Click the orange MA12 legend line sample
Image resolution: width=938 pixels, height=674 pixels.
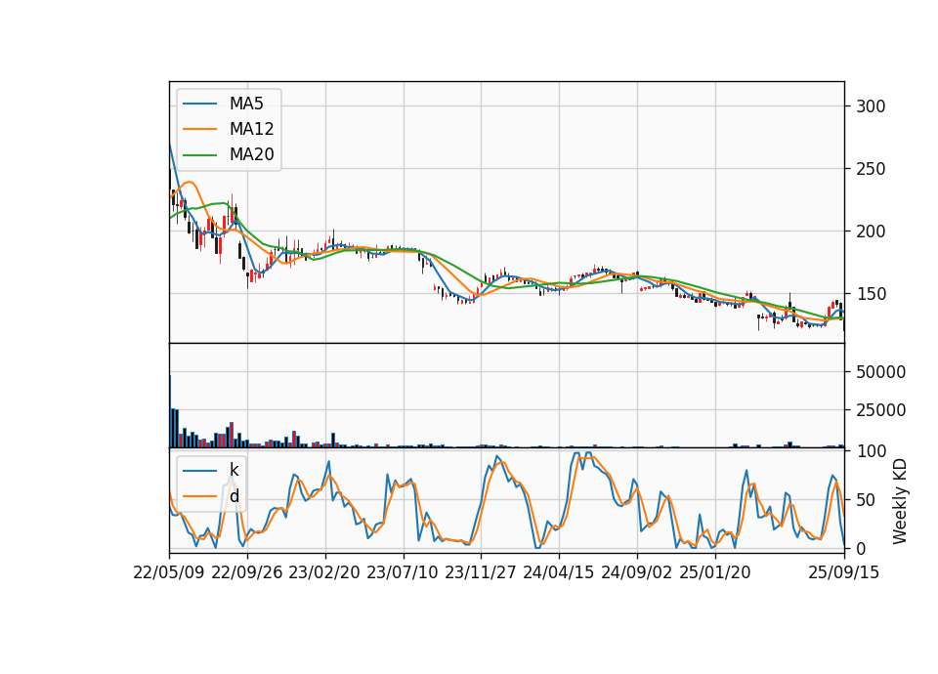[x=199, y=129]
